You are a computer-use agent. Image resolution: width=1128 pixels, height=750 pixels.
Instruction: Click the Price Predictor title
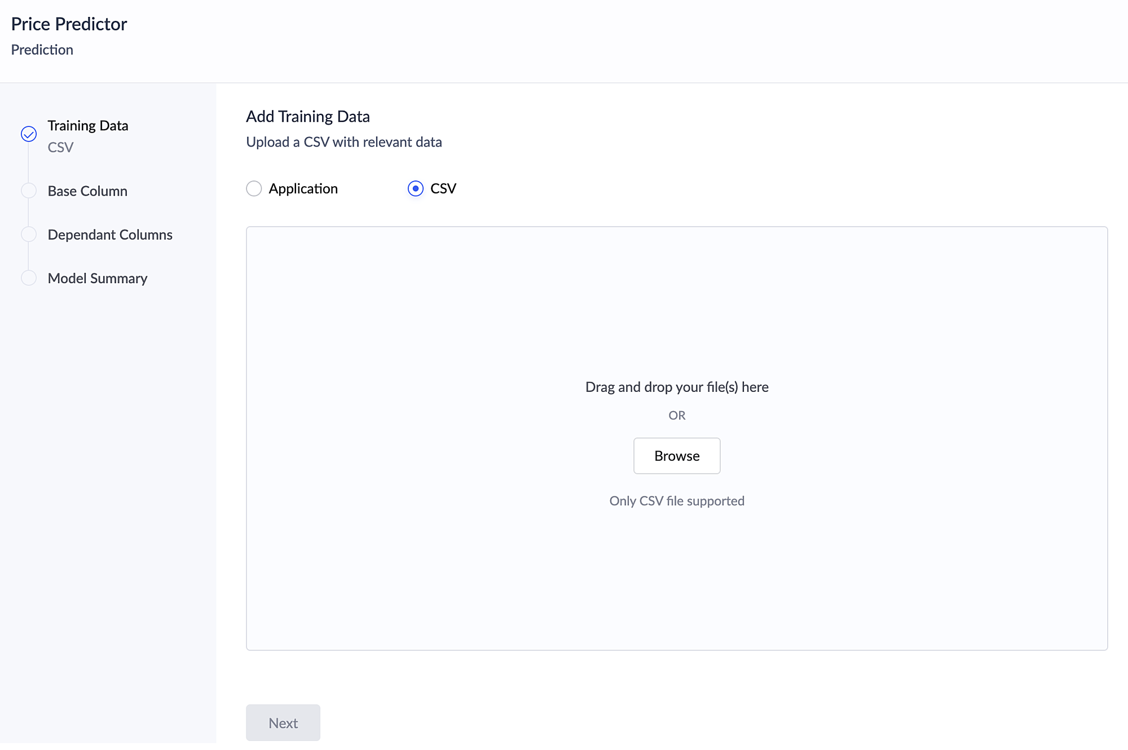point(69,24)
